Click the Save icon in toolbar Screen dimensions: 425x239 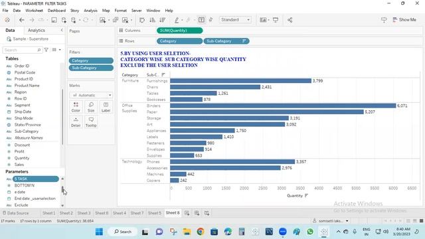54,20
